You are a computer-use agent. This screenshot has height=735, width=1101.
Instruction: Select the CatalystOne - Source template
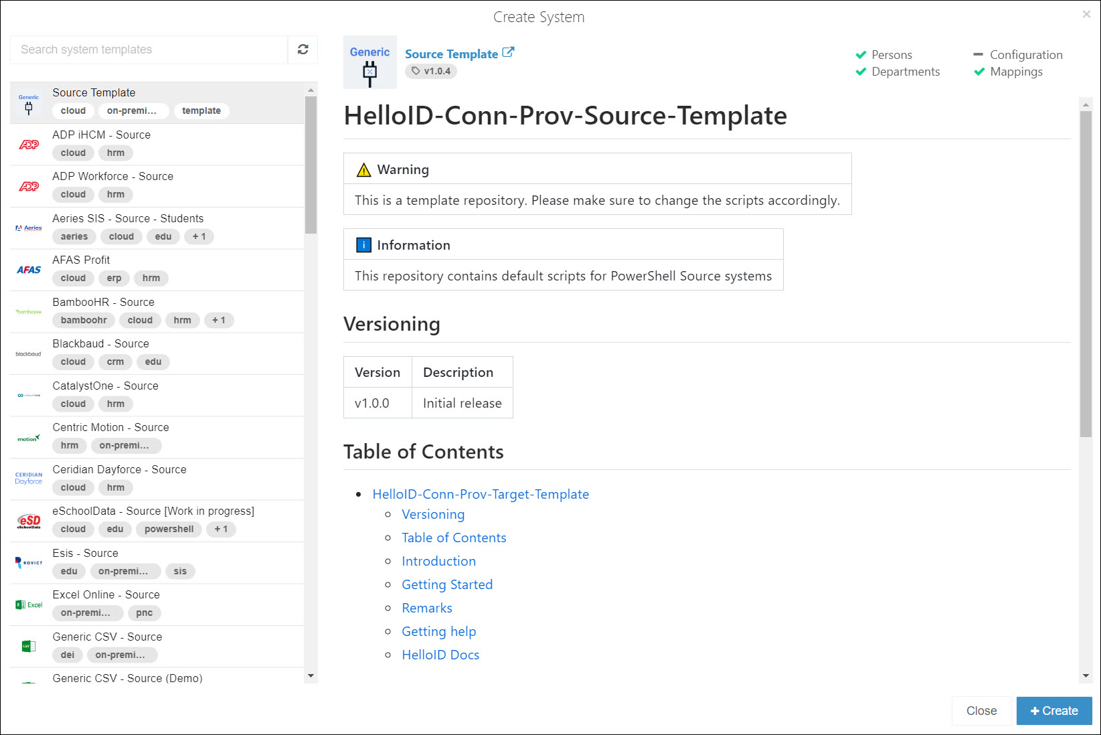point(157,396)
